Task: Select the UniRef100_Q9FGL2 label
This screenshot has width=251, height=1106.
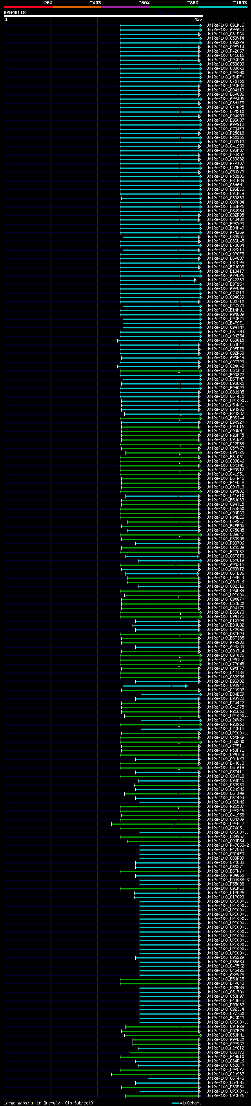Action: 225,824
